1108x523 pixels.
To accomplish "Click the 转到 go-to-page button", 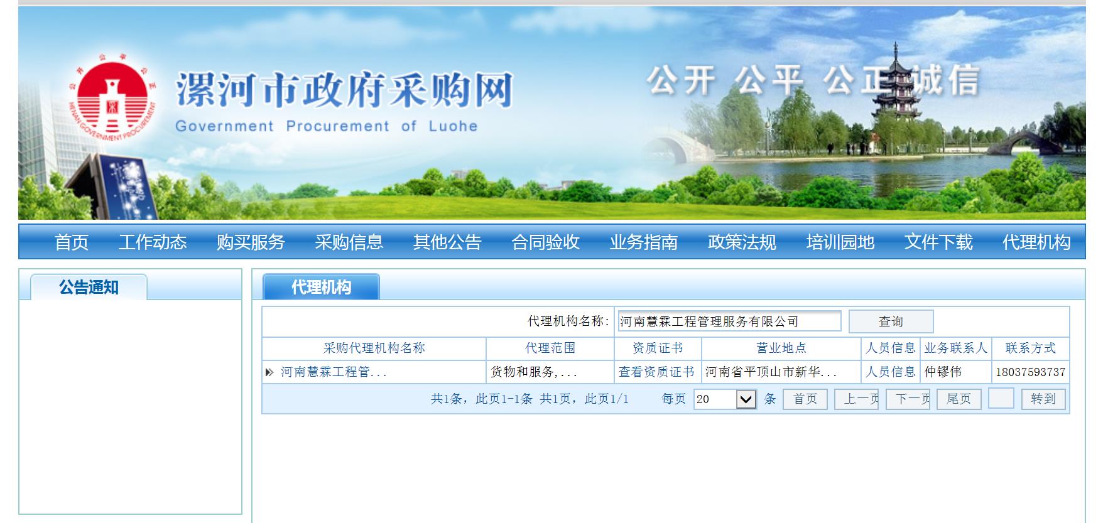I will [1043, 399].
